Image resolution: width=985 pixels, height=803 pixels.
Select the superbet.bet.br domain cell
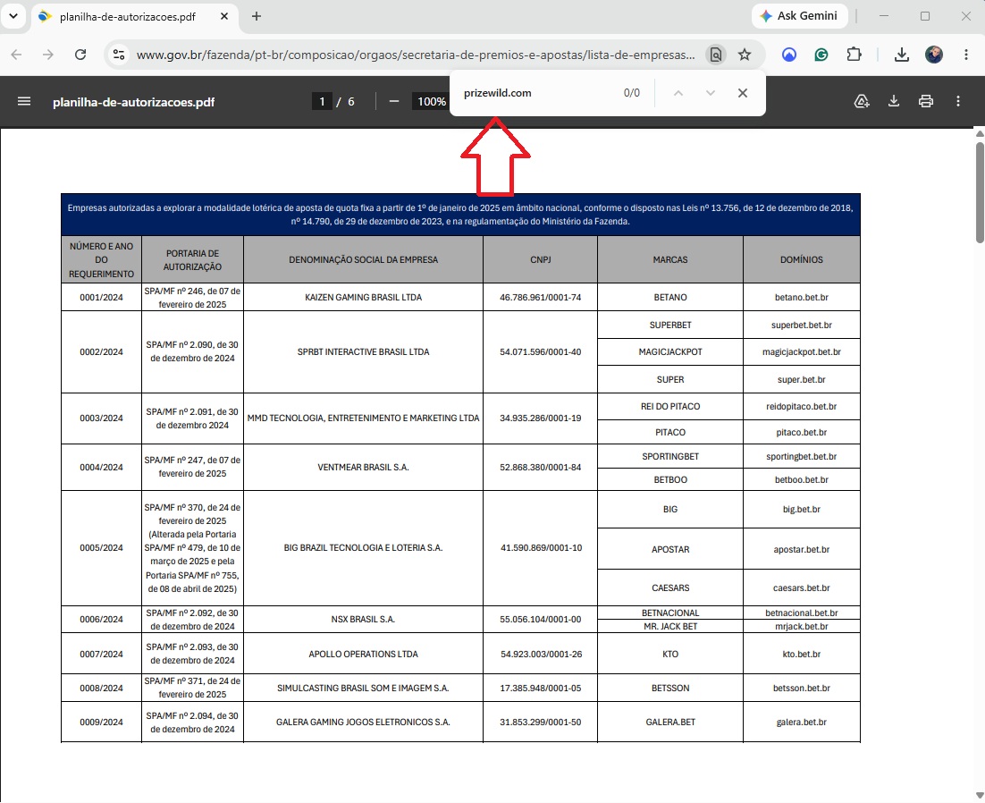[801, 325]
